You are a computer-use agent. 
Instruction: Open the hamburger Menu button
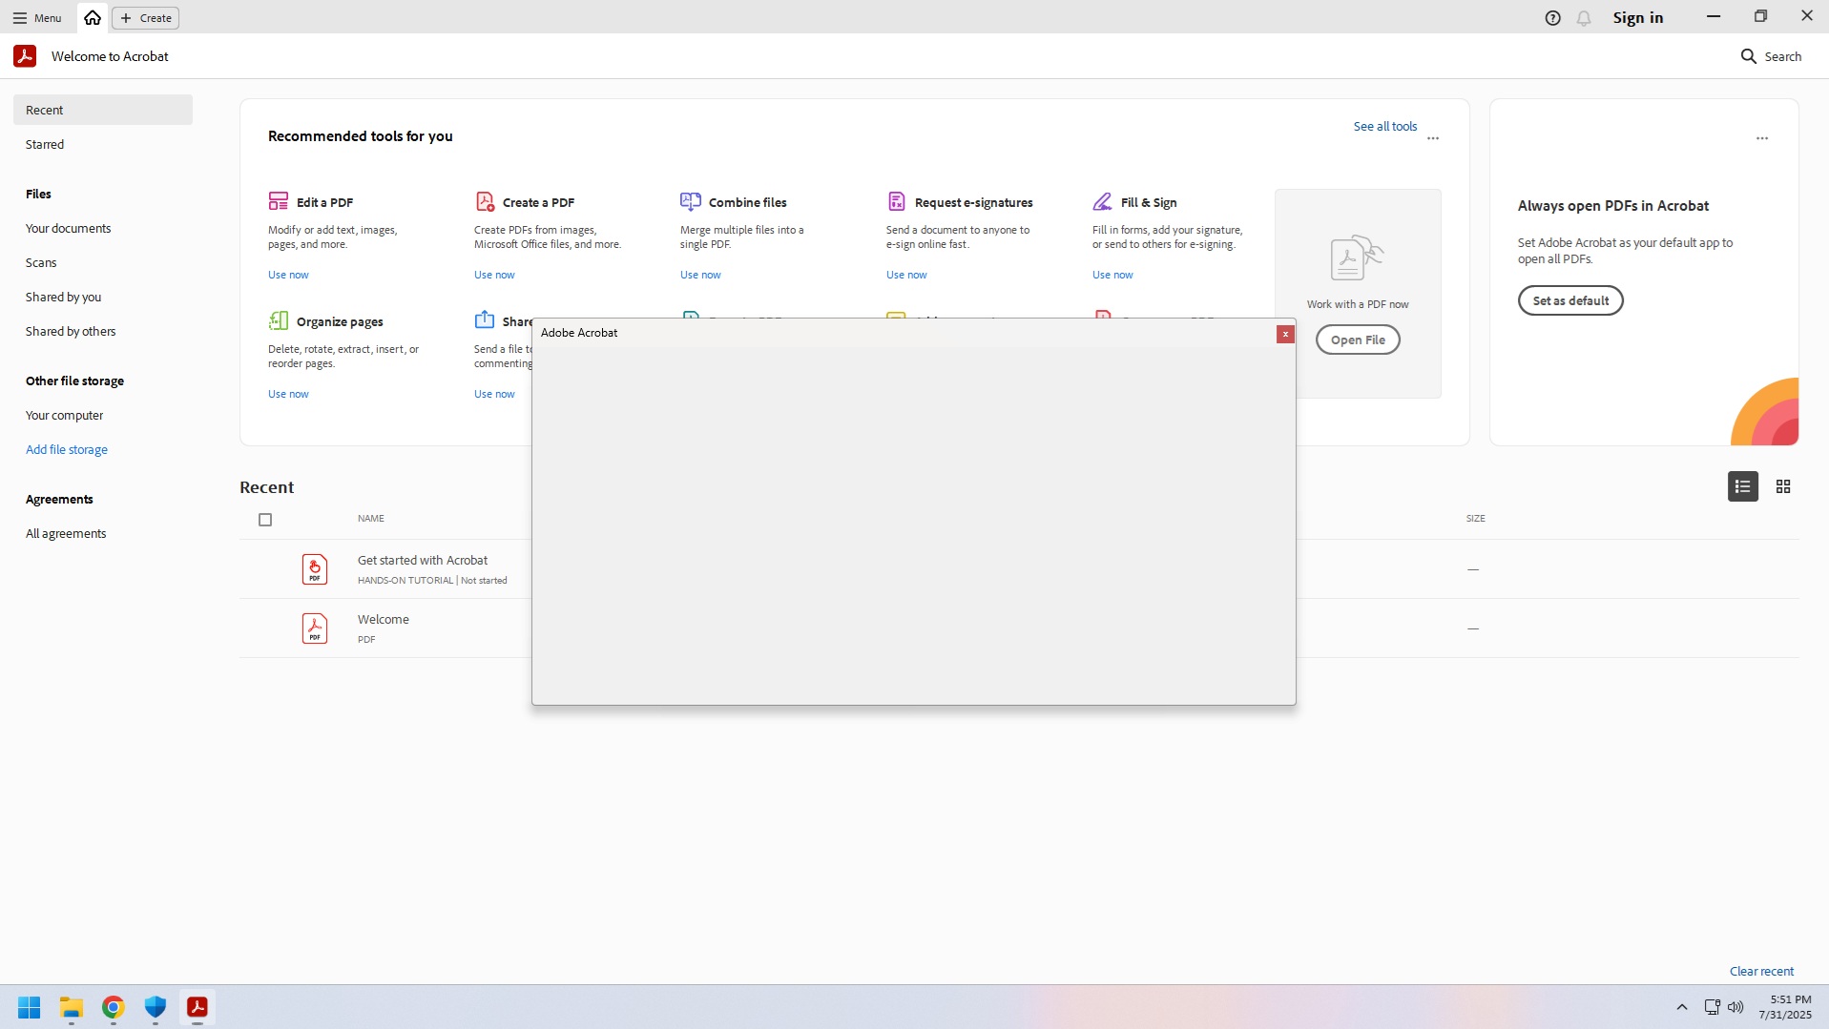click(x=36, y=17)
